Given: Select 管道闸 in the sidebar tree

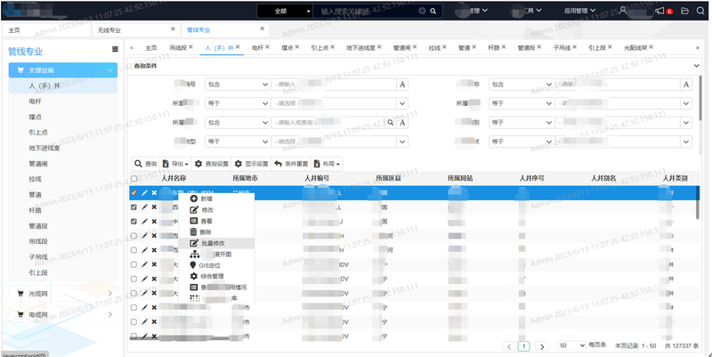Looking at the screenshot, I should [38, 164].
